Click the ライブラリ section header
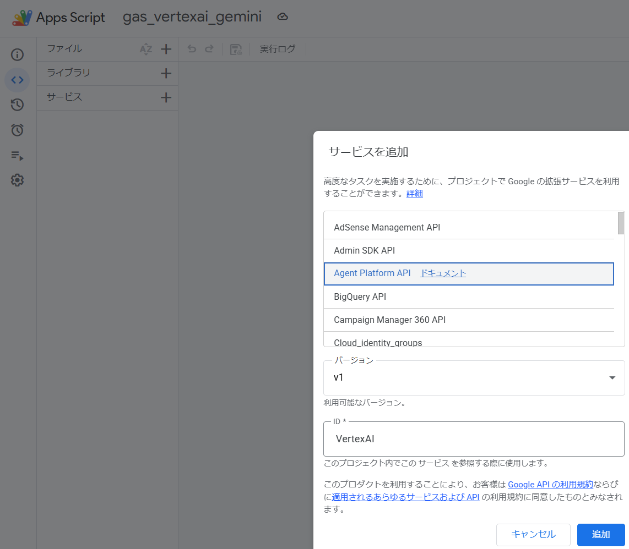629x549 pixels. 69,73
